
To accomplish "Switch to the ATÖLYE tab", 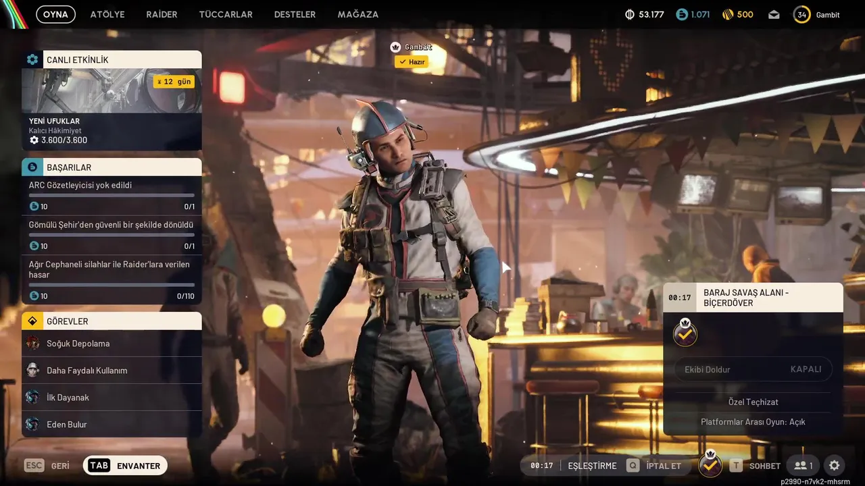I will 107,14.
